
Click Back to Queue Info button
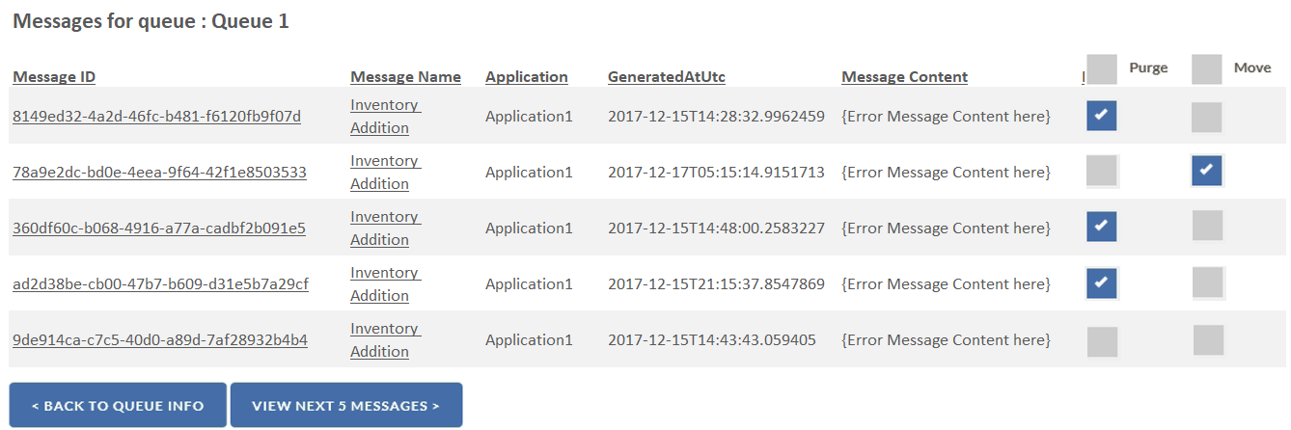tap(118, 406)
